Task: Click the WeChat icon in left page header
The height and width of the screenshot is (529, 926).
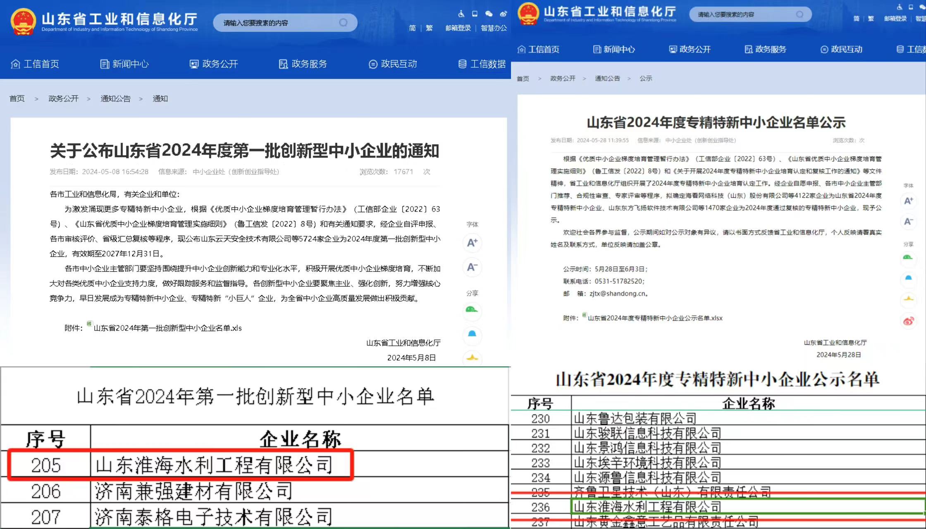Action: click(x=489, y=14)
